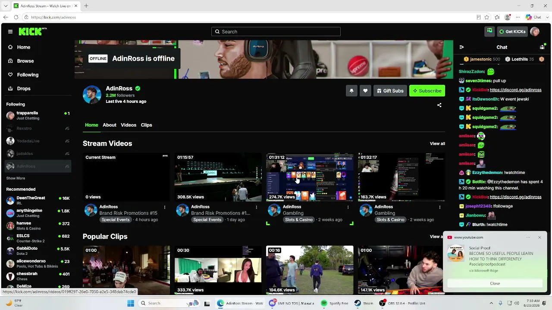Open DeenTheGreat recommended channel

(38, 200)
